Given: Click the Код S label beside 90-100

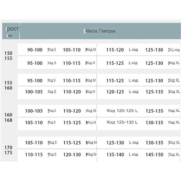Looking at the screenshot, I should [52, 50].
